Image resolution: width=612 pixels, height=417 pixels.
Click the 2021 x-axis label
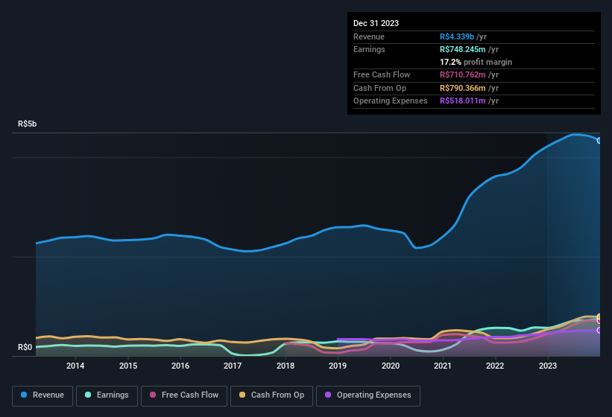[x=443, y=366]
